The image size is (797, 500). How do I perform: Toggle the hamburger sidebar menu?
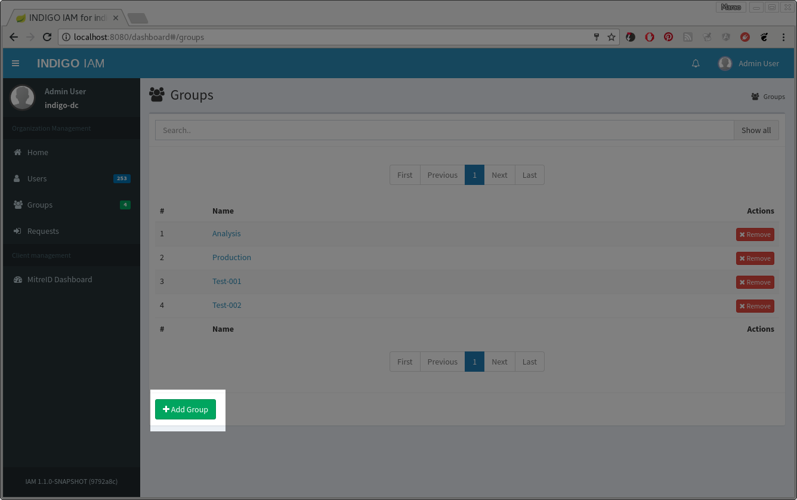click(x=16, y=63)
